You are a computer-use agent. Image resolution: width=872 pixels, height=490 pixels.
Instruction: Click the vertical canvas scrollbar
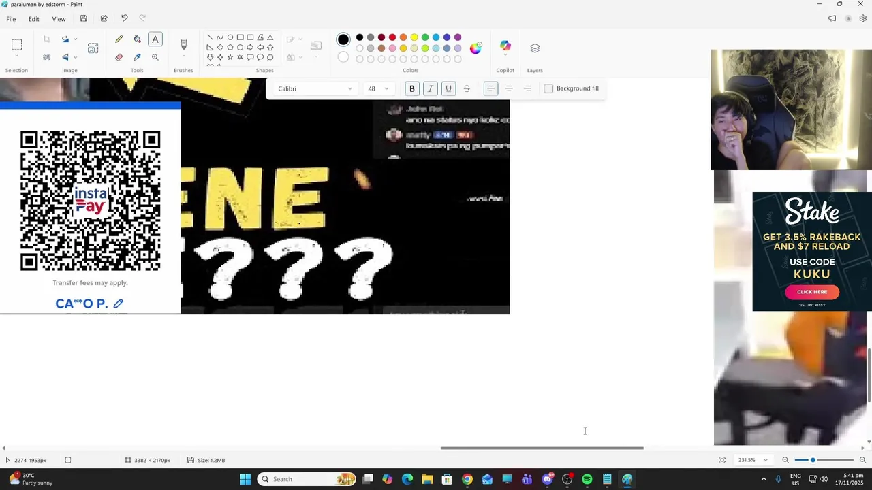869,374
